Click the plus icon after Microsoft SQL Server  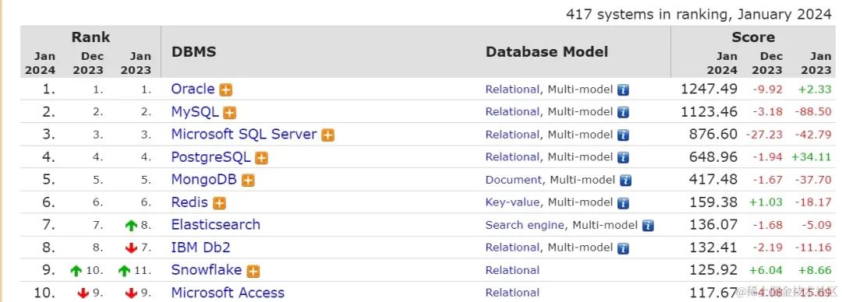[x=327, y=135]
